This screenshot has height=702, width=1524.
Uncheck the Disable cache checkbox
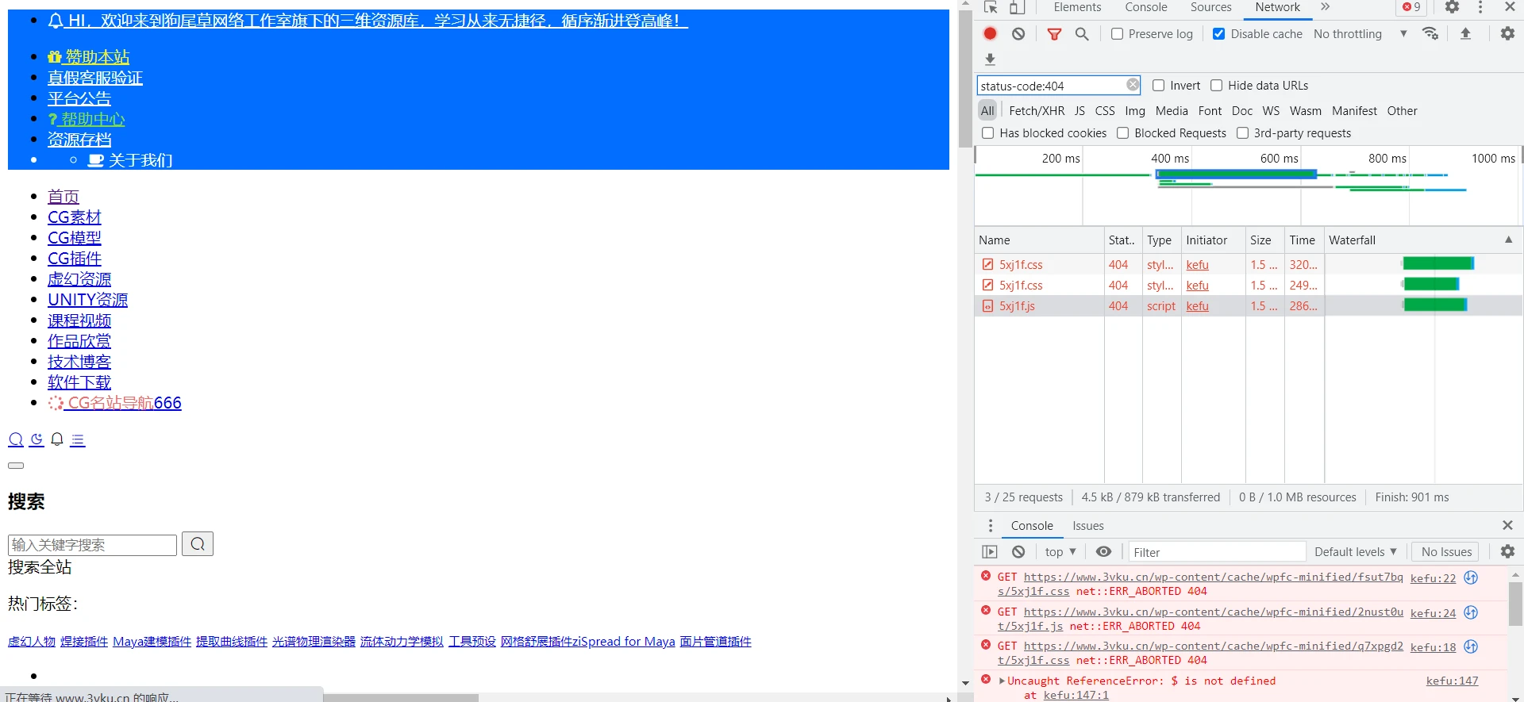(x=1218, y=34)
